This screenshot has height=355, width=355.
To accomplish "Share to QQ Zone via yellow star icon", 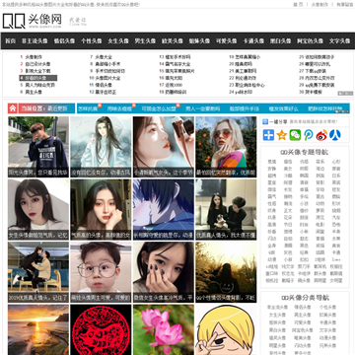I will (x=282, y=135).
